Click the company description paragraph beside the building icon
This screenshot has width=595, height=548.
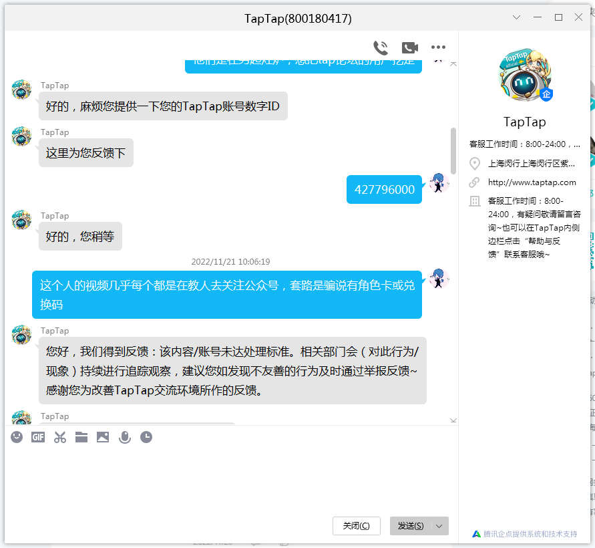(x=534, y=227)
